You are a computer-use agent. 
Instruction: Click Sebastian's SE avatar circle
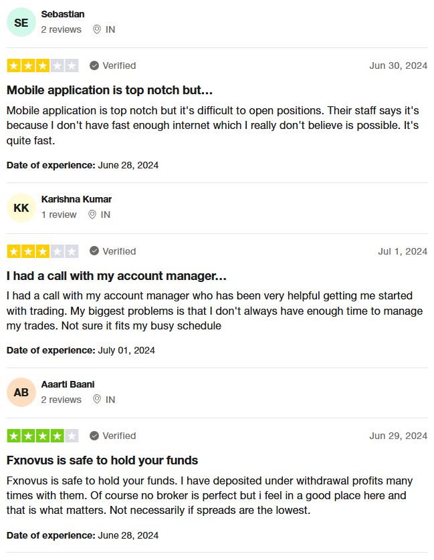click(21, 23)
